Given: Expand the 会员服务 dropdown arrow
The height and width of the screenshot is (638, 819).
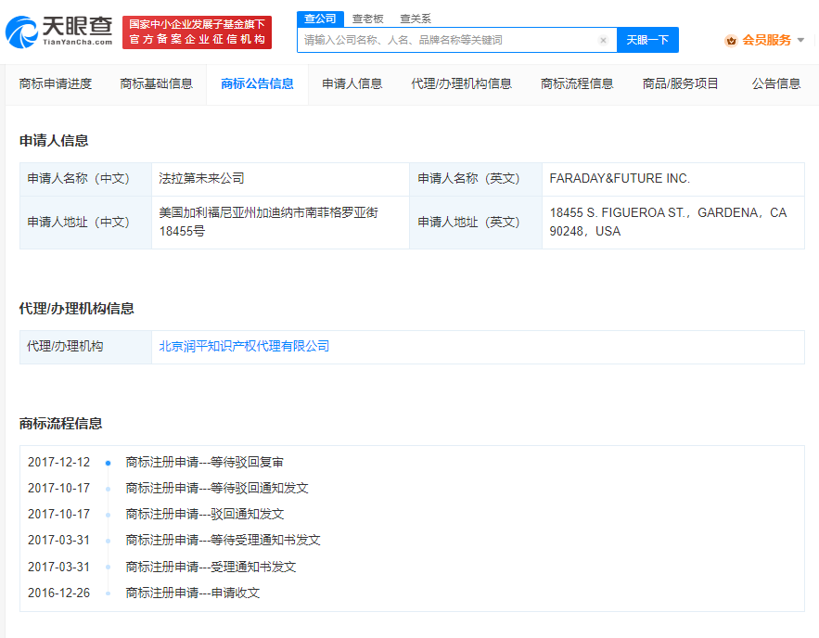Looking at the screenshot, I should [x=800, y=40].
